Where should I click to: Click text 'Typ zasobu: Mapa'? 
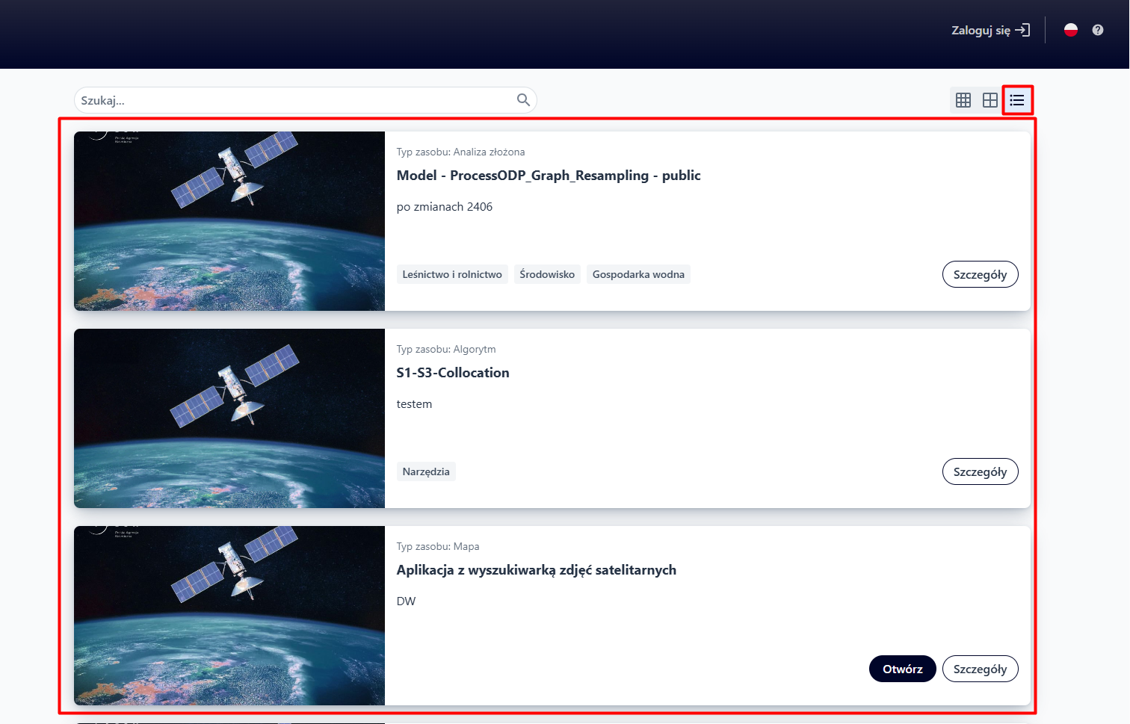[438, 546]
